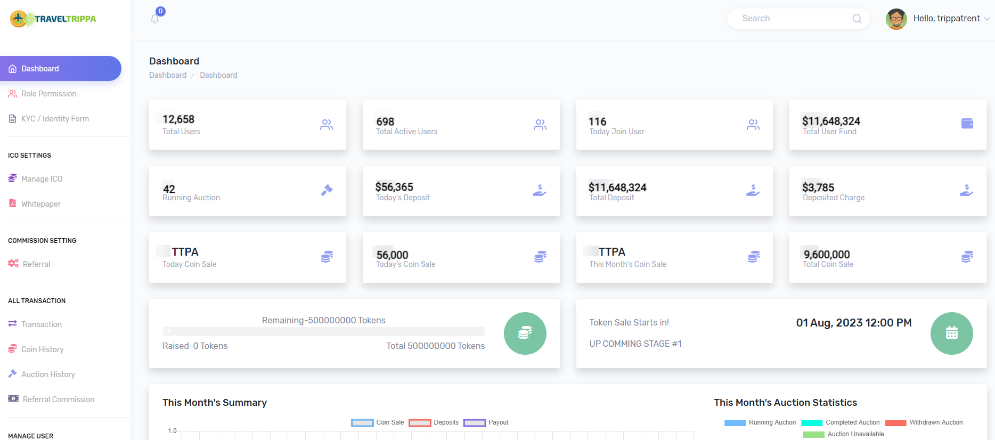995x440 pixels.
Task: Click the Total Users people icon
Action: click(x=327, y=125)
